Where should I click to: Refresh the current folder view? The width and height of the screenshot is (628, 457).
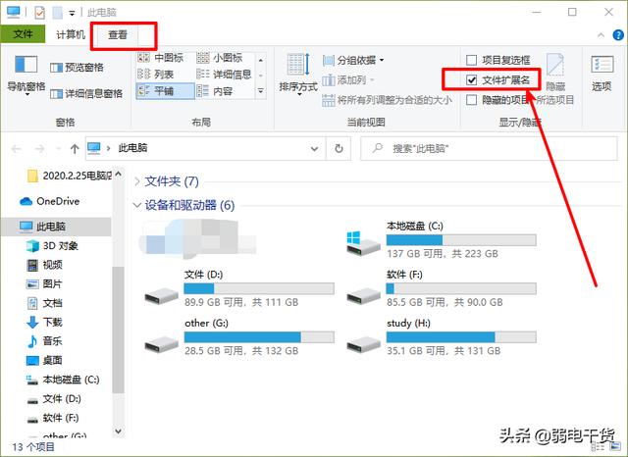point(339,149)
